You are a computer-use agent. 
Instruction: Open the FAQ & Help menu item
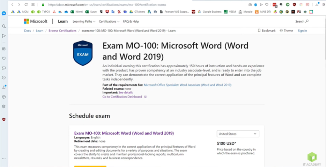tap(131, 21)
